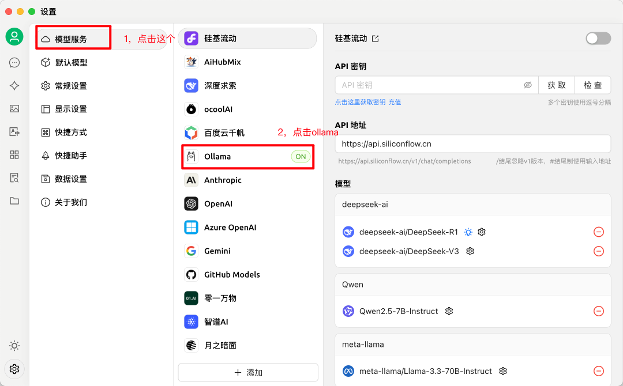Open the translate sidebar icon
This screenshot has height=386, width=623.
[x=14, y=132]
